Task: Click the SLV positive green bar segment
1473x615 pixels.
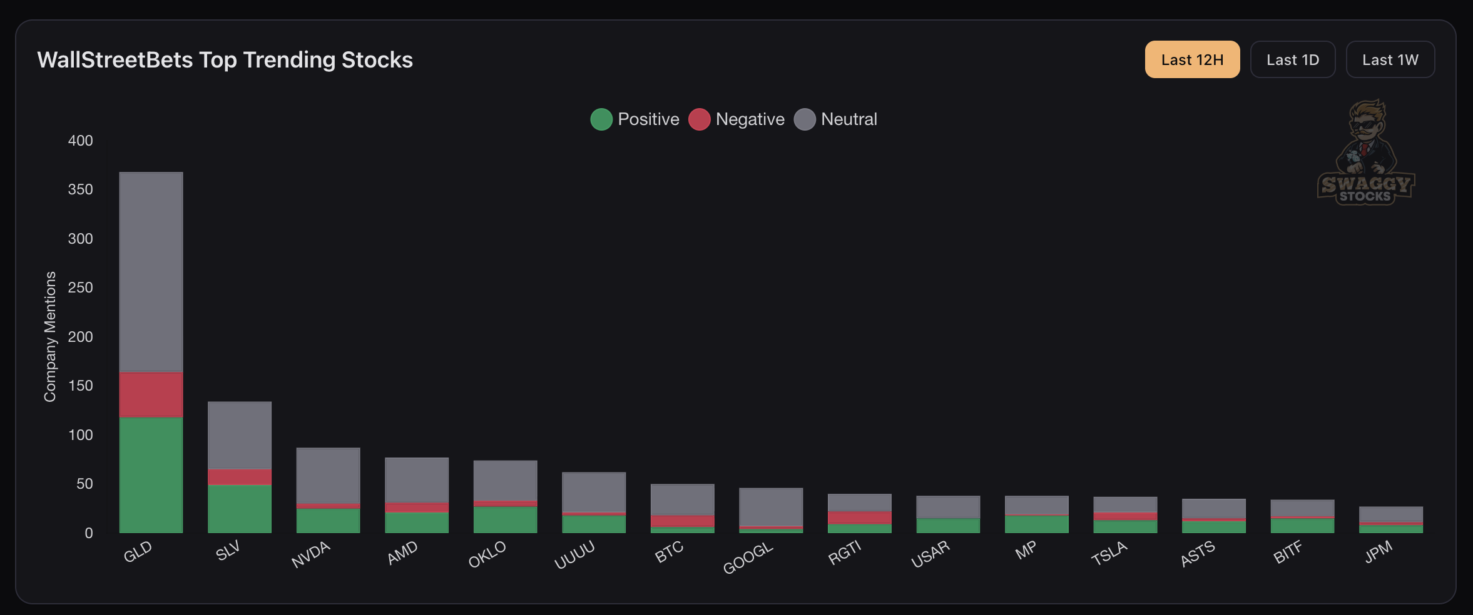Action: pyautogui.click(x=240, y=509)
